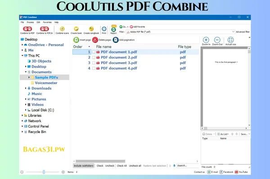Viewport: 270px width, 179px height.
Task: Click the file list horizontal scrollbar
Action: coord(100,161)
